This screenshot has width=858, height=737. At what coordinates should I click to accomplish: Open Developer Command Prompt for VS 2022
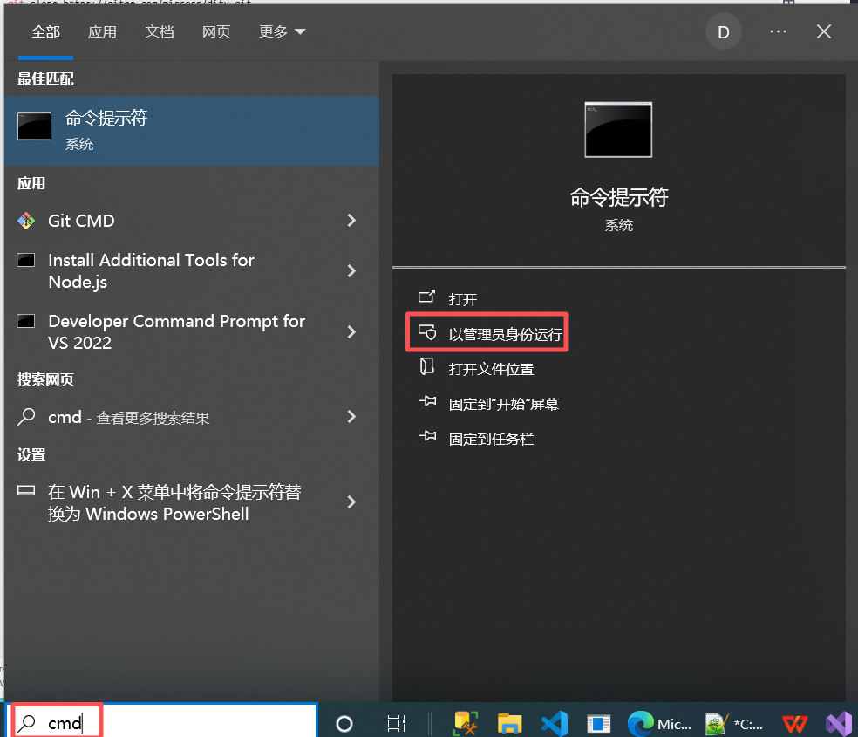pos(192,331)
